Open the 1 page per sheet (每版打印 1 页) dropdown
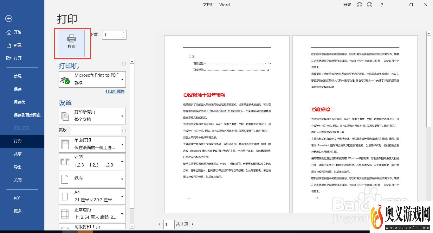 pos(92,226)
